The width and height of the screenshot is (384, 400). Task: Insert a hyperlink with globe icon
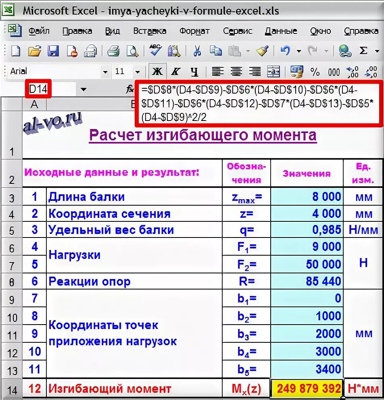pyautogui.click(x=345, y=50)
